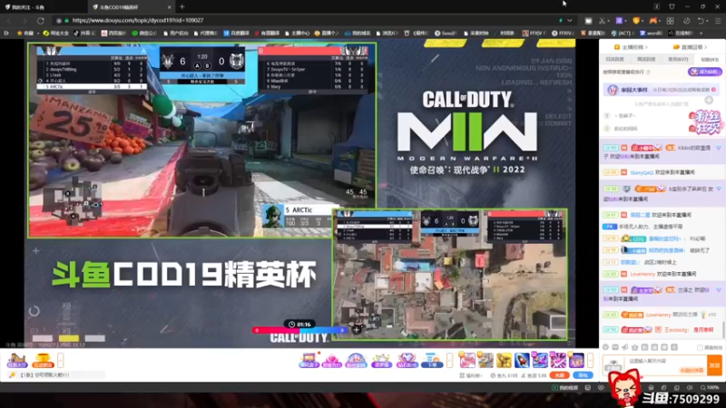Switch to the 钻粉 ranking tab
This screenshot has height=408, width=726.
point(709,59)
